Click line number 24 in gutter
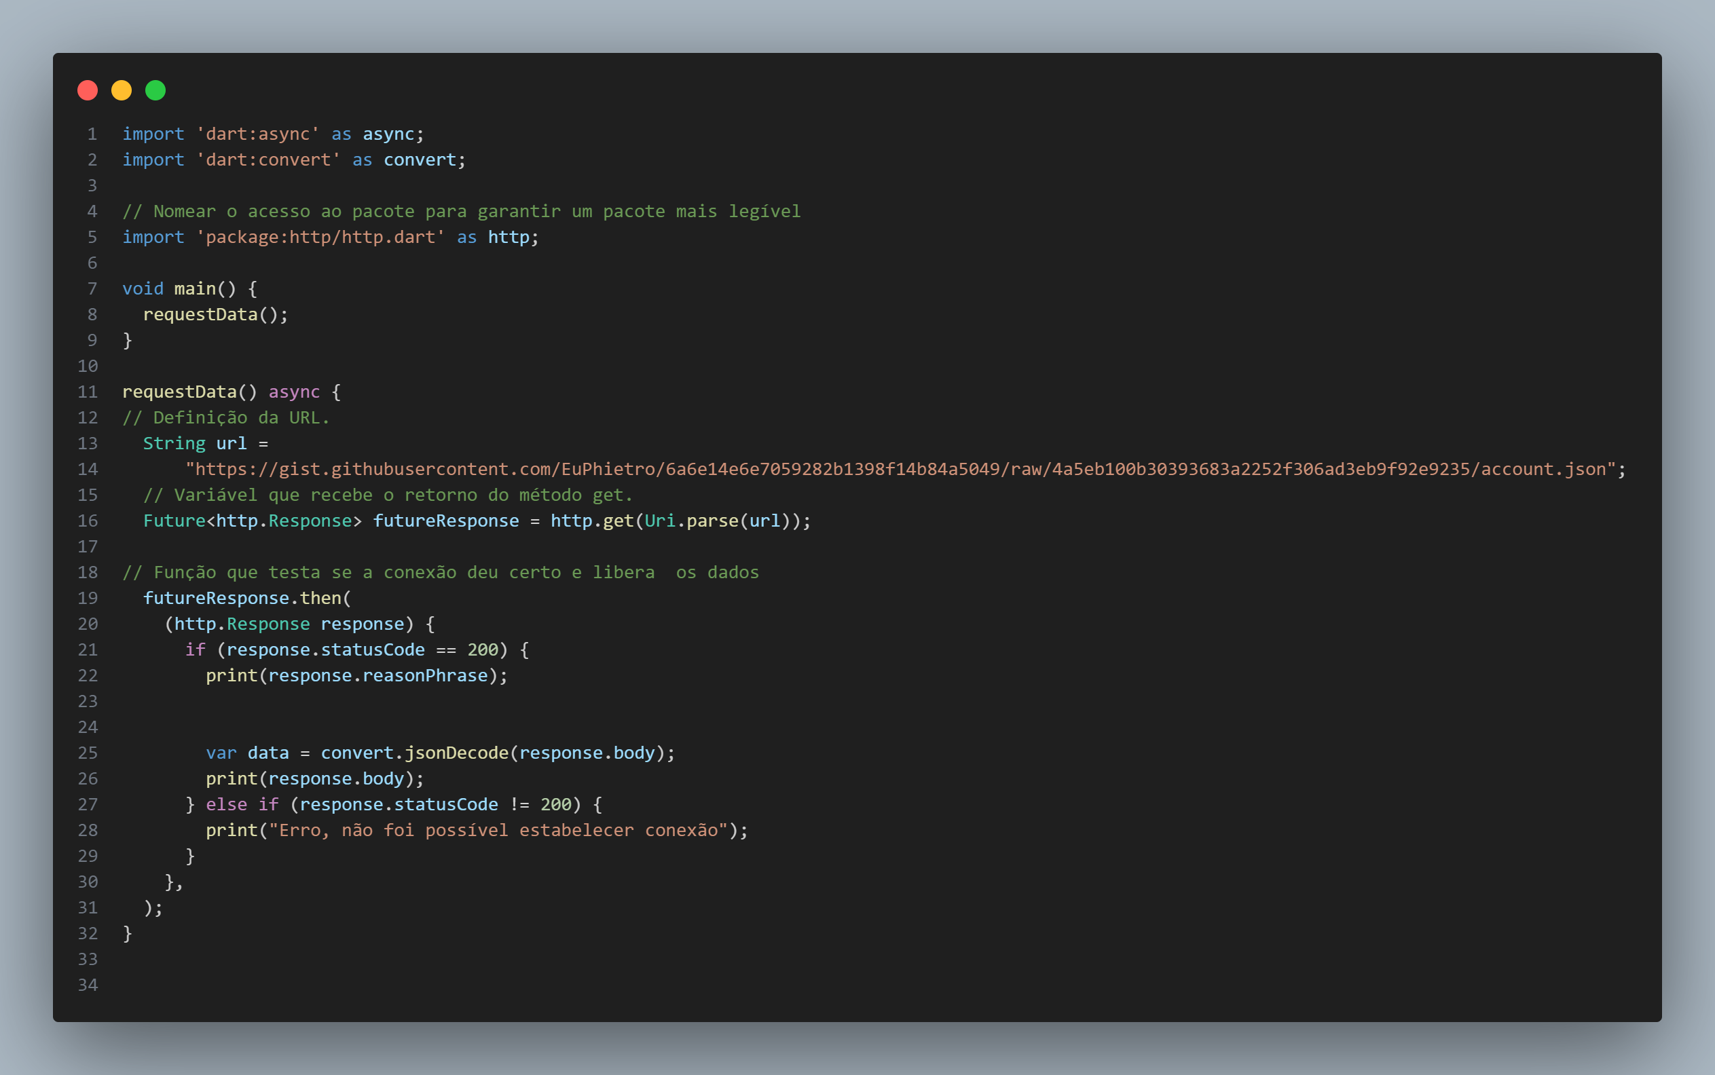 tap(88, 727)
